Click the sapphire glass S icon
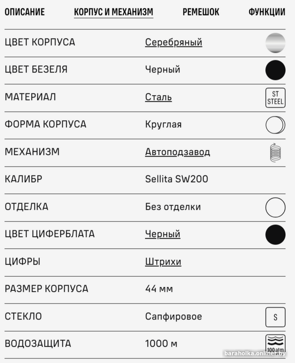This screenshot has height=363, width=295. coord(276,317)
